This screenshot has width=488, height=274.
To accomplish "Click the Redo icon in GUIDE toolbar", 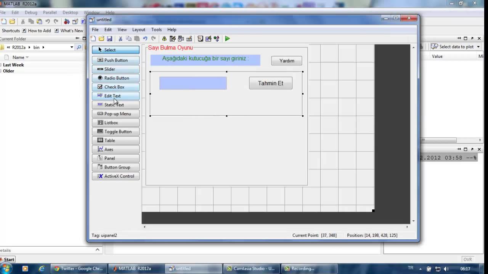I will (x=153, y=38).
